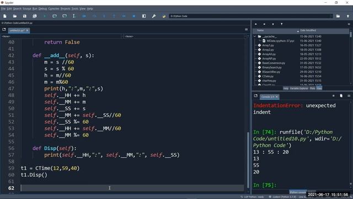Click the debug Step into function icon
The height and width of the screenshot is (199, 353).
click(x=104, y=16)
